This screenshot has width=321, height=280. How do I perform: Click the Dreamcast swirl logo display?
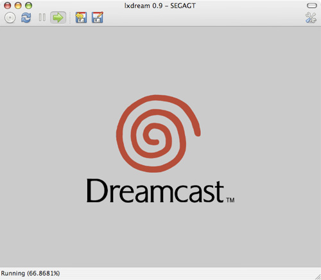click(159, 134)
